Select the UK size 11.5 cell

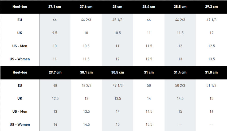(180, 33)
